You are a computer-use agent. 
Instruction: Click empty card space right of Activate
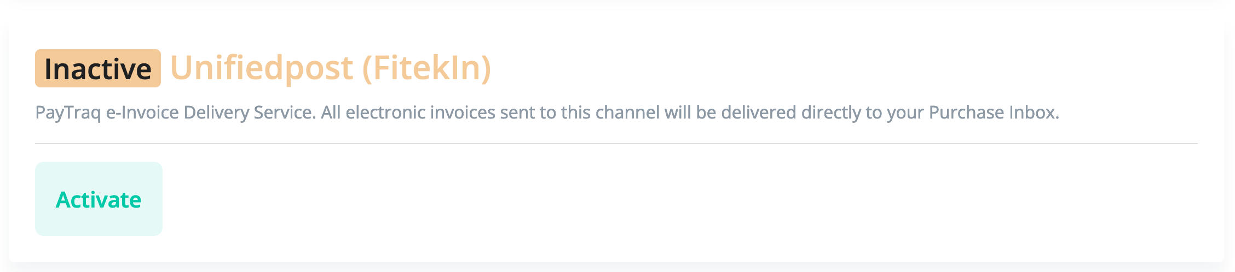657,199
